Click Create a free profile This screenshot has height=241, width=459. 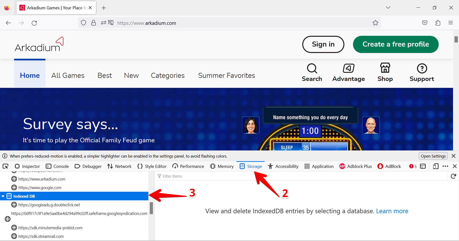[x=396, y=44]
